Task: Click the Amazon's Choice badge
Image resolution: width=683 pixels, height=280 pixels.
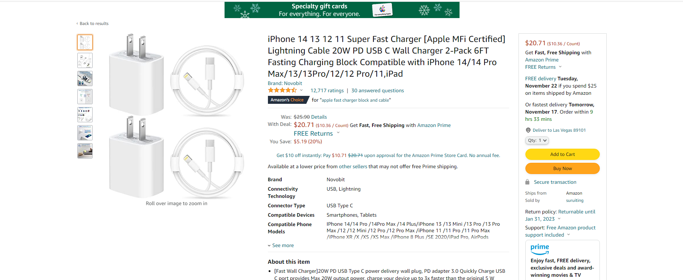Action: tap(287, 100)
